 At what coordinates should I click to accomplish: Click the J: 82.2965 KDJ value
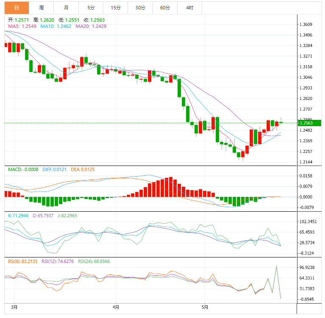[67, 216]
